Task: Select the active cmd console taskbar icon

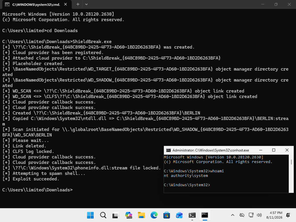Action: [205, 215]
